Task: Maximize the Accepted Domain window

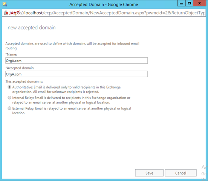Action: 189,3
